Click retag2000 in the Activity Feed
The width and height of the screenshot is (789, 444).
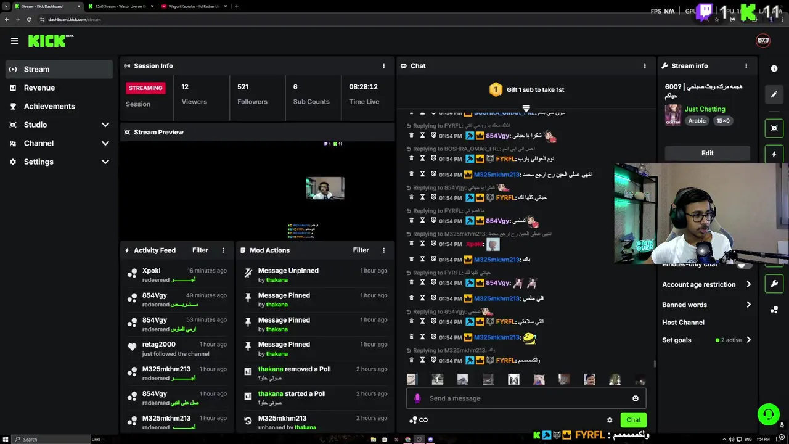[x=158, y=344]
